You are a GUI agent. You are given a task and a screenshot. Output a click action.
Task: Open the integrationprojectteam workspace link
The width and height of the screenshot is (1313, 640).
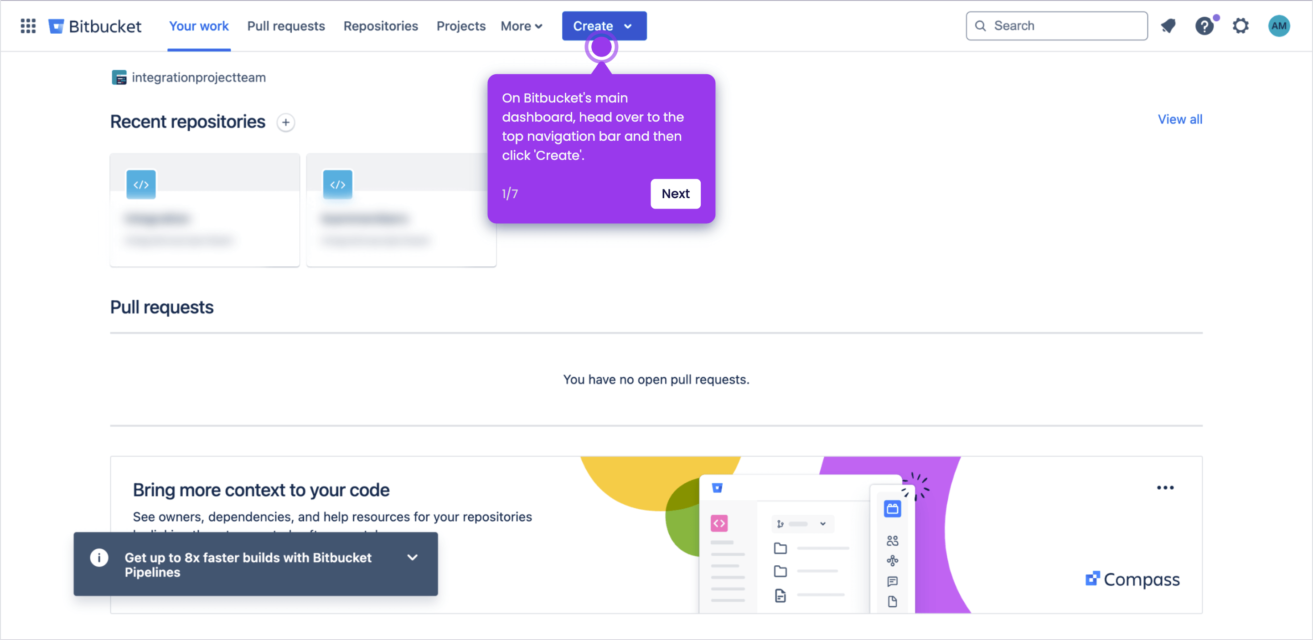tap(199, 77)
